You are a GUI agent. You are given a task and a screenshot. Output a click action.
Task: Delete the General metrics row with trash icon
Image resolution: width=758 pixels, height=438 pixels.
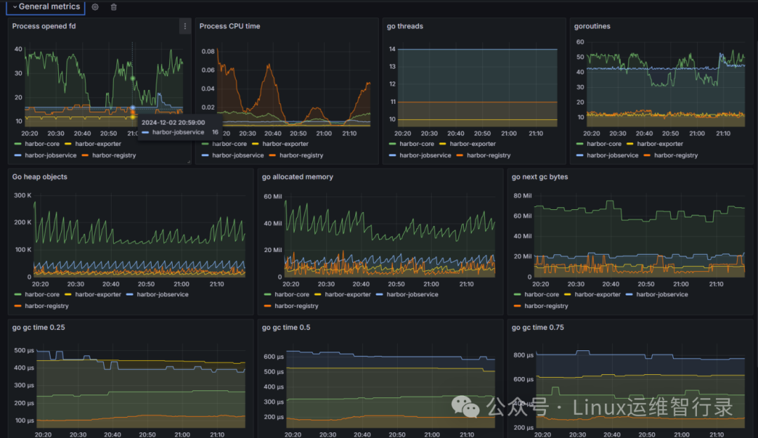tap(114, 7)
